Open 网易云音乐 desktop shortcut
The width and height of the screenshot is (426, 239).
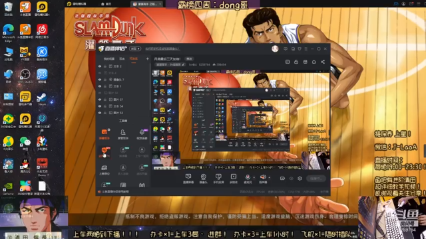(x=42, y=31)
